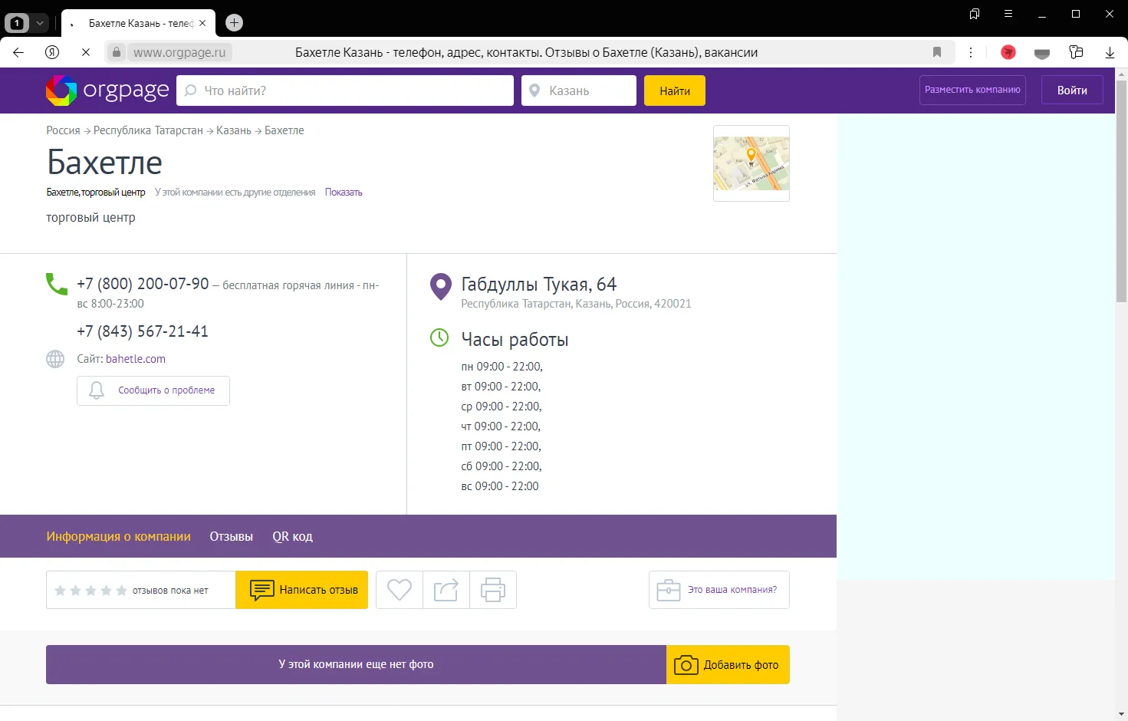Expand tab list dropdown arrow
This screenshot has height=721, width=1128.
(x=40, y=23)
